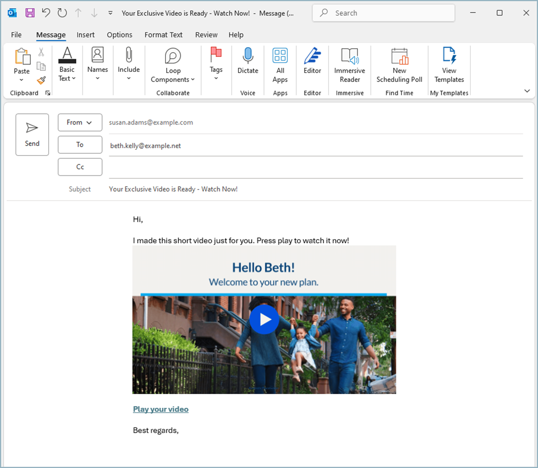The width and height of the screenshot is (538, 468).
Task: Switch to the Insert tab
Action: [x=85, y=35]
